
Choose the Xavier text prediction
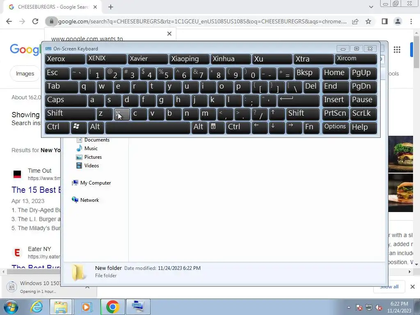[148, 59]
